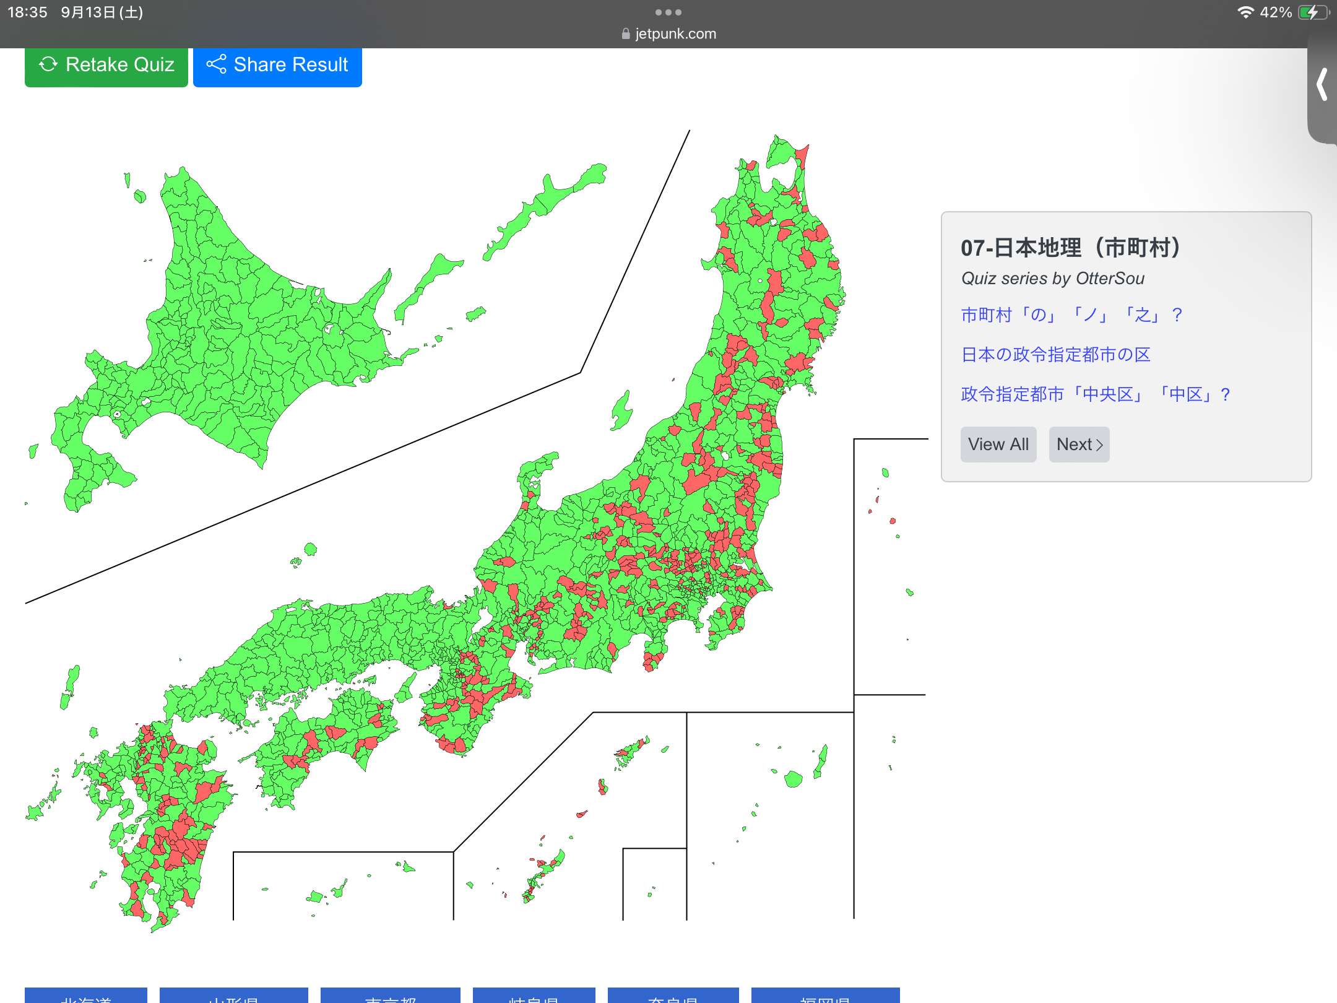
Task: Tap the battery charging icon
Action: [x=1312, y=12]
